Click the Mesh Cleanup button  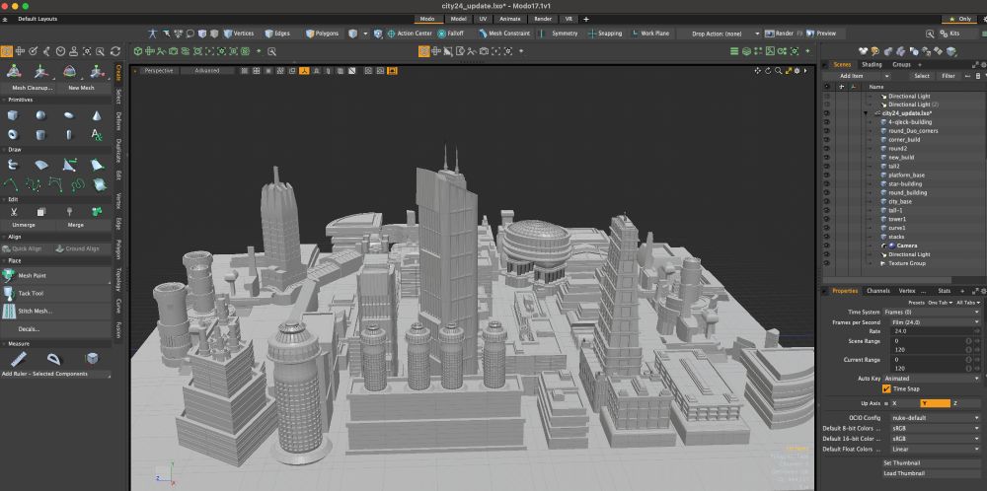[33, 88]
